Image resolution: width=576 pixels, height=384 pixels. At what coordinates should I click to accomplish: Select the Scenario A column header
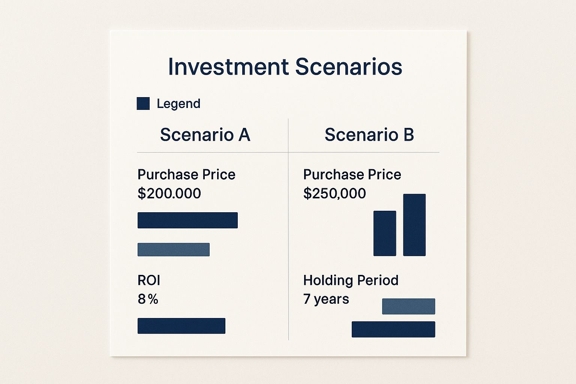pyautogui.click(x=205, y=135)
